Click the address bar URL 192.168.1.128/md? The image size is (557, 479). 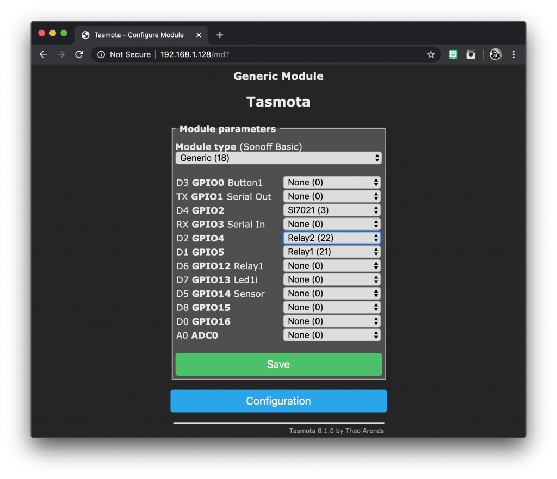tap(195, 54)
